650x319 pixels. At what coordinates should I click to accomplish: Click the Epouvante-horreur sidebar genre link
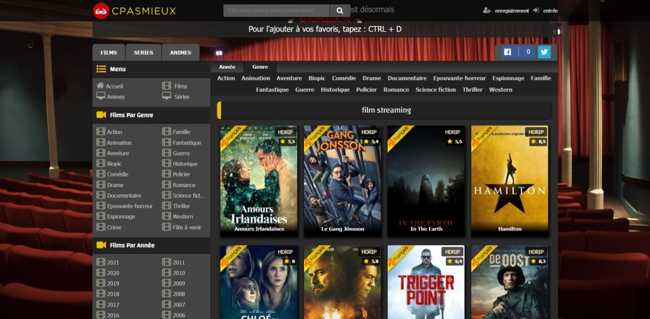(x=130, y=206)
